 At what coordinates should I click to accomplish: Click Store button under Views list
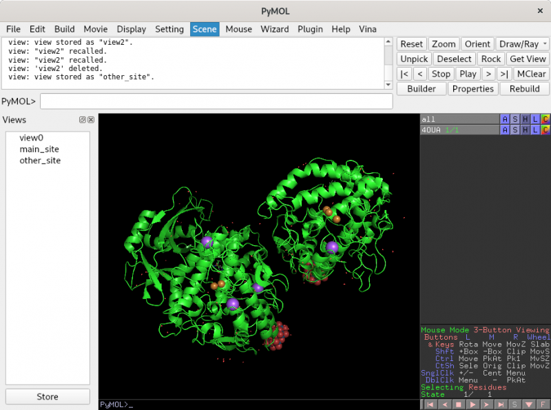(x=48, y=397)
